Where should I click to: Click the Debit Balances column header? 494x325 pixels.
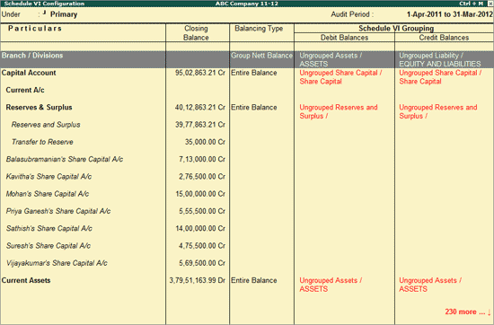click(344, 38)
